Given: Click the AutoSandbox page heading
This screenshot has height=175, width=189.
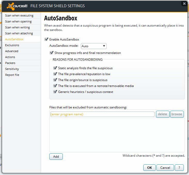Looking at the screenshot, I should 61,18.
